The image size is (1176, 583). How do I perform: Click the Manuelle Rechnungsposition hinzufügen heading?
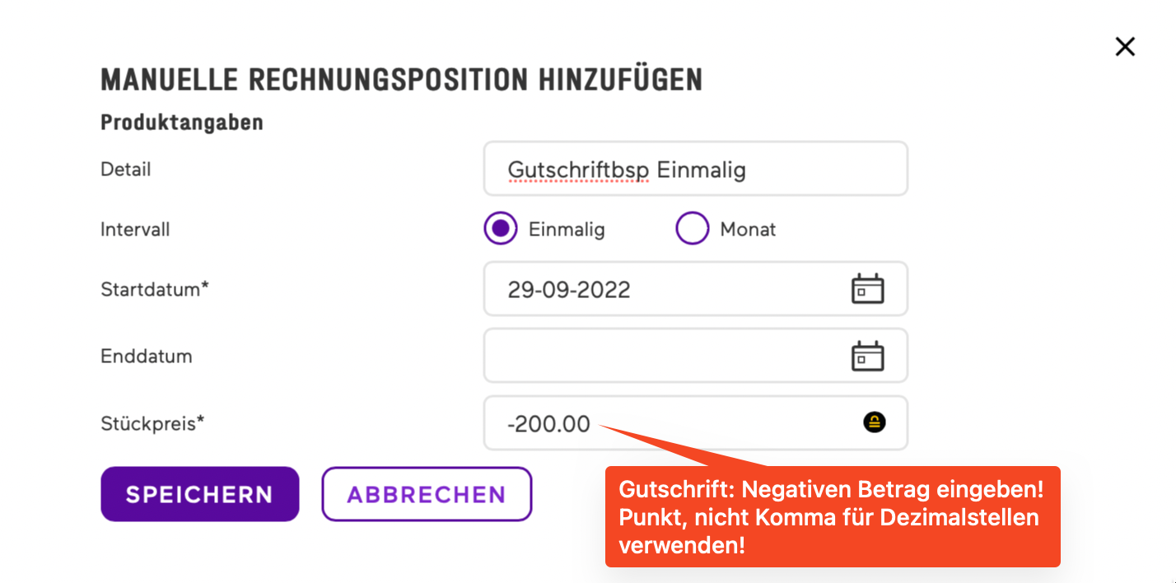(x=401, y=80)
